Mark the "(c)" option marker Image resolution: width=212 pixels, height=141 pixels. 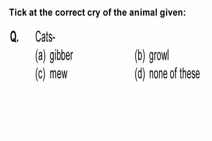40,74
